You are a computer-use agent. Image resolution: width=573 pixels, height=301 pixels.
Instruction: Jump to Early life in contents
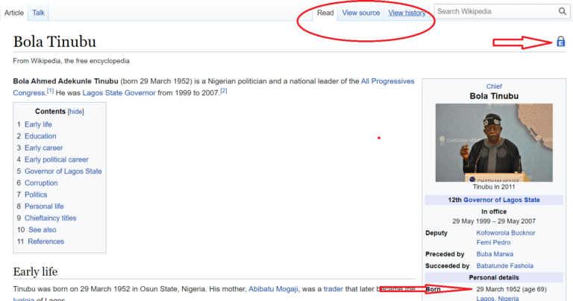tap(38, 124)
